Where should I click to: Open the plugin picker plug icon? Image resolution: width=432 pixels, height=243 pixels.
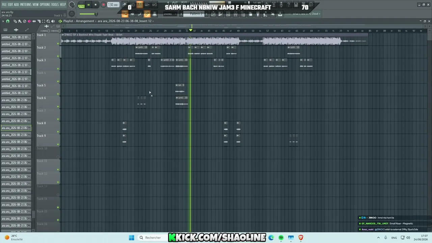point(258,14)
